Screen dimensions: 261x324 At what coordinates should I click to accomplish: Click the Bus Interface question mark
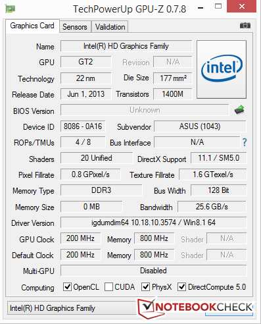point(245,142)
